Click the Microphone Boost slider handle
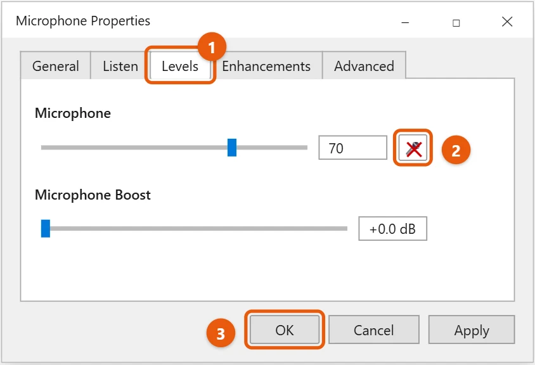This screenshot has width=535, height=365. [x=46, y=229]
